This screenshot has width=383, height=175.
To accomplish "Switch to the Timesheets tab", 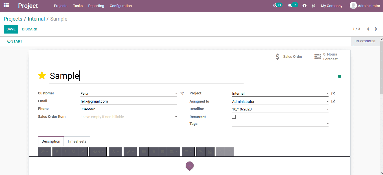I will coord(77,141).
